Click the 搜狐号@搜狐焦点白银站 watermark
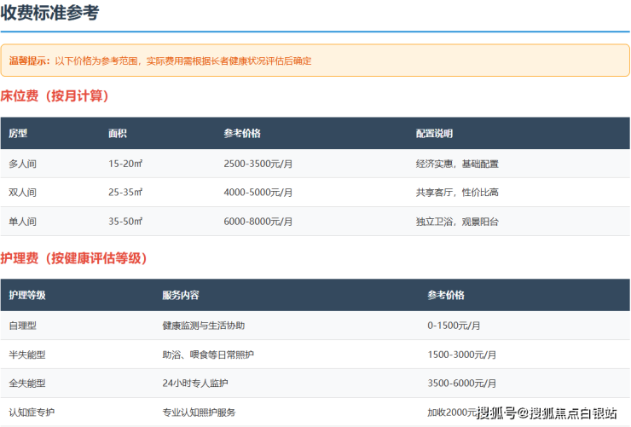The image size is (631, 427). pyautogui.click(x=547, y=413)
